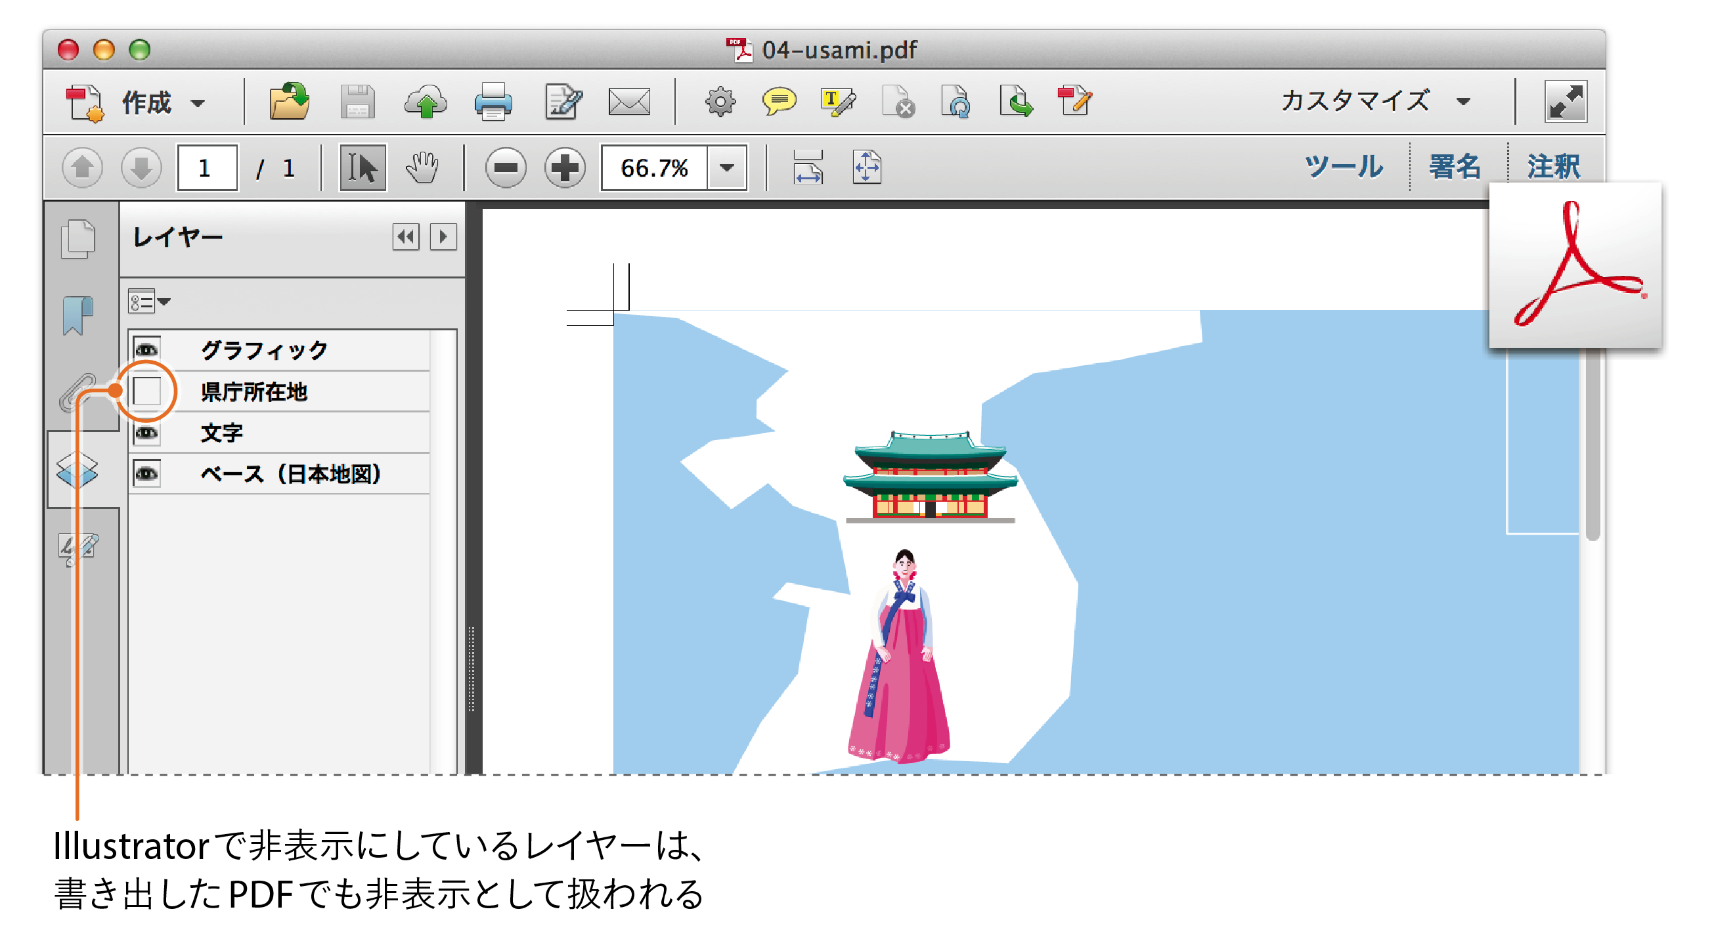Toggle visibility of グラフィック layer
The width and height of the screenshot is (1714, 947).
pos(146,349)
